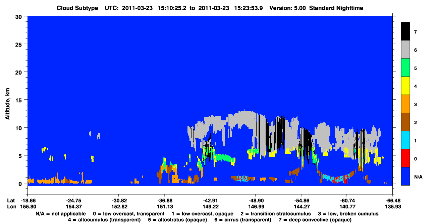
Task: Click longitude value '152.82'
Action: tap(119, 207)
